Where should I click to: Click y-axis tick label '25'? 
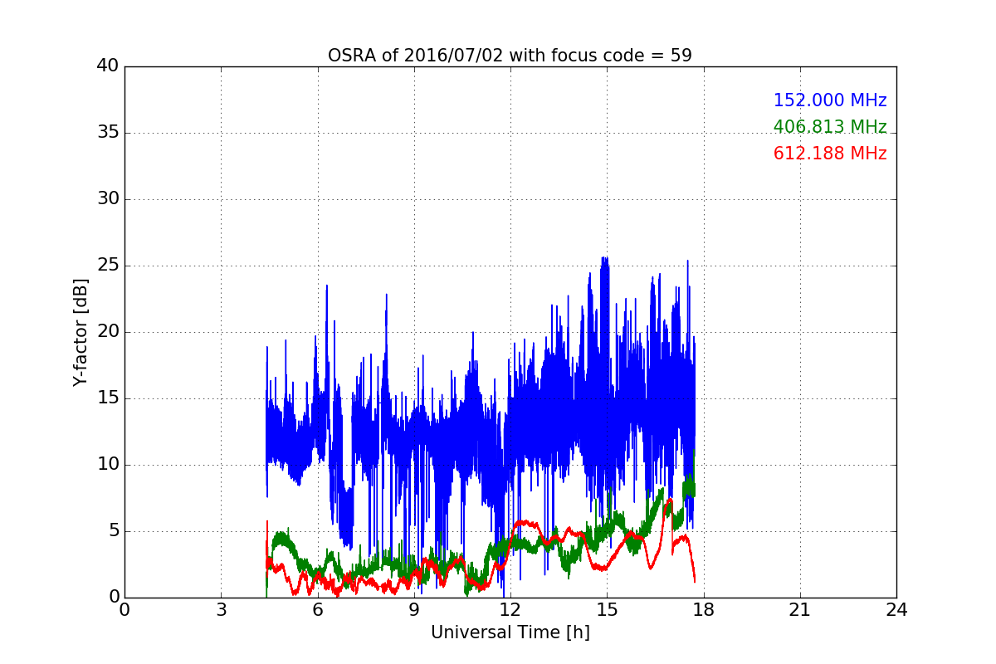tap(108, 266)
